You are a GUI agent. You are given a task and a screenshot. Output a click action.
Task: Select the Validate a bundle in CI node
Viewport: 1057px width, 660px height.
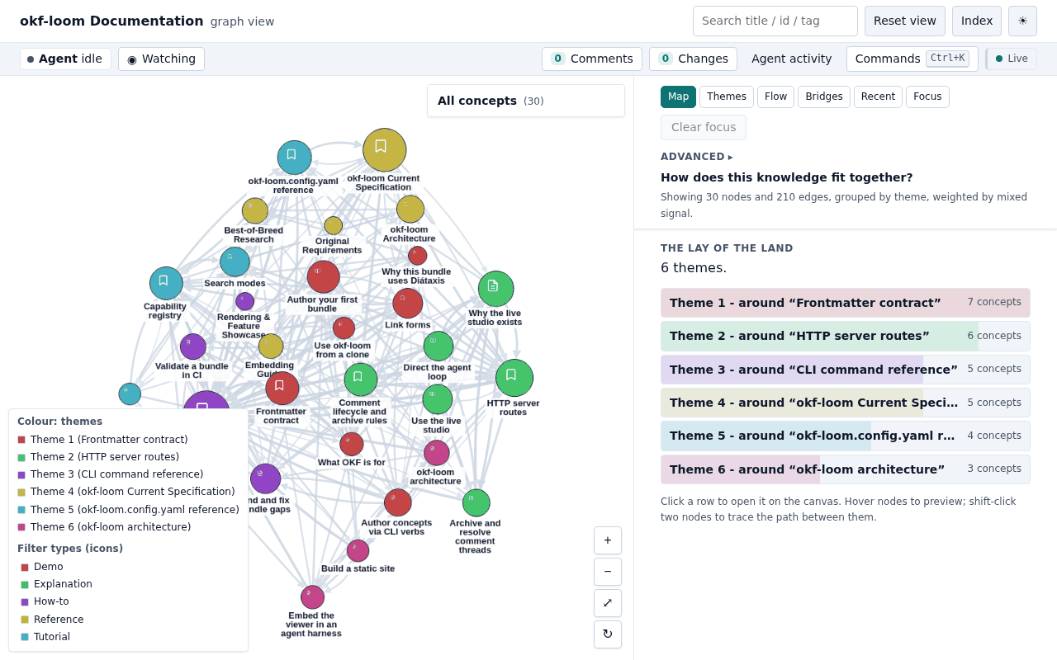click(192, 346)
